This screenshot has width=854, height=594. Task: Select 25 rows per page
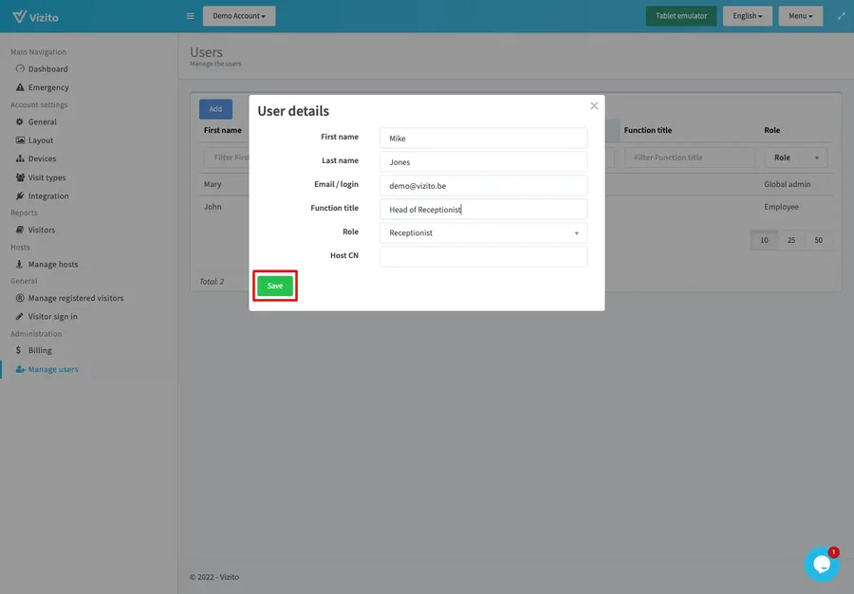(791, 241)
